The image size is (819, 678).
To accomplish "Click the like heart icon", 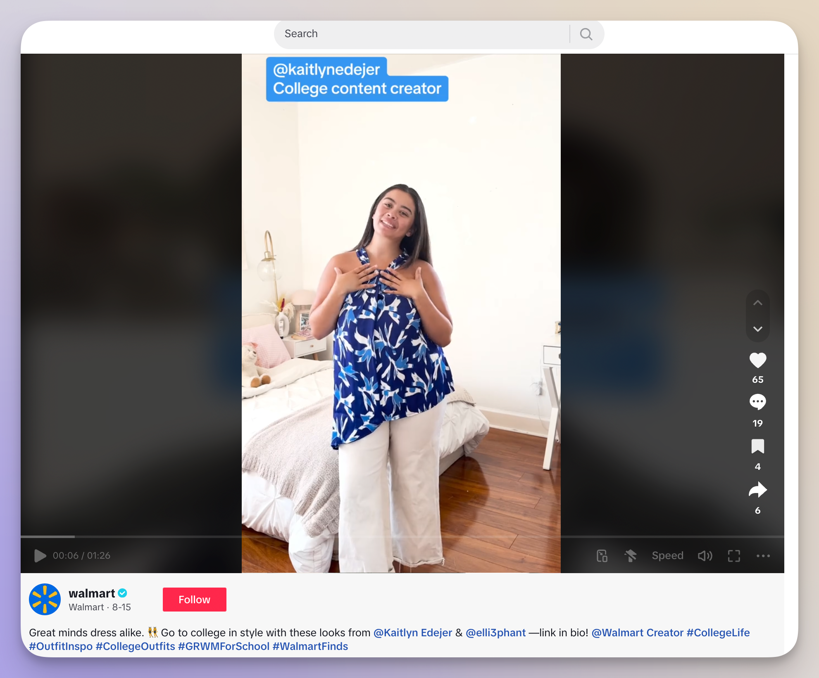I will point(757,359).
